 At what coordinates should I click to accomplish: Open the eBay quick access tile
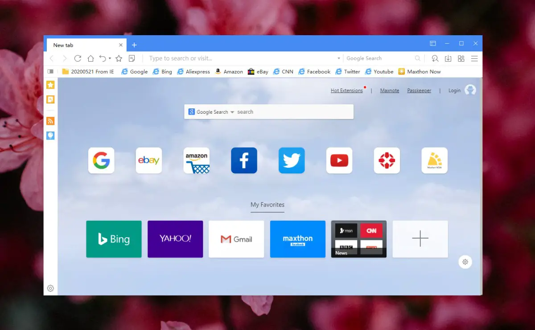click(149, 161)
